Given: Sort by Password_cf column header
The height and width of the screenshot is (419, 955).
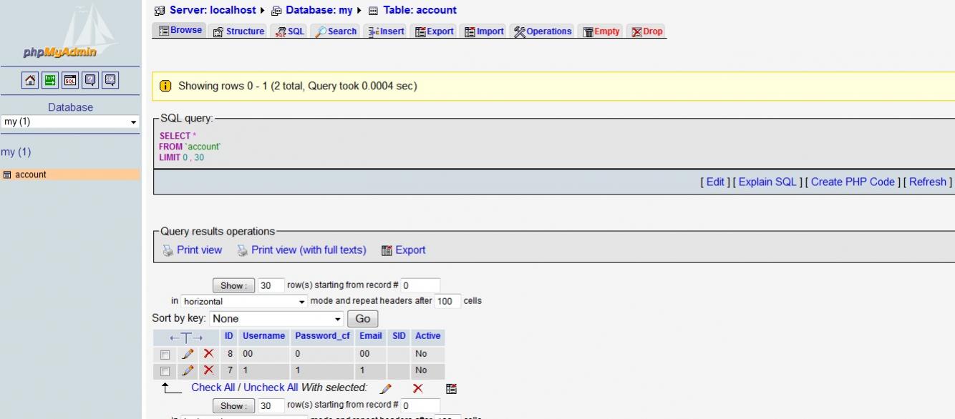Looking at the screenshot, I should 321,336.
